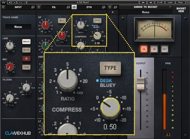Load the next preset with right arrow
Image resolution: width=190 pixels, height=139 pixels.
pos(151,3)
